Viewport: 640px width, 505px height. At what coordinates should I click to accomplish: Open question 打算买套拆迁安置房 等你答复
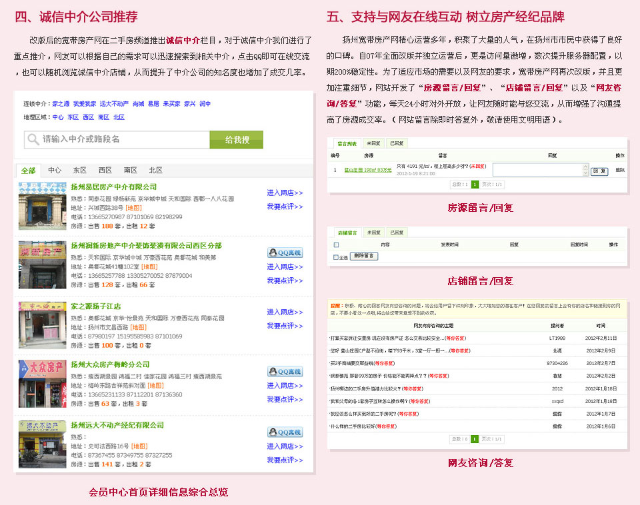(x=397, y=338)
